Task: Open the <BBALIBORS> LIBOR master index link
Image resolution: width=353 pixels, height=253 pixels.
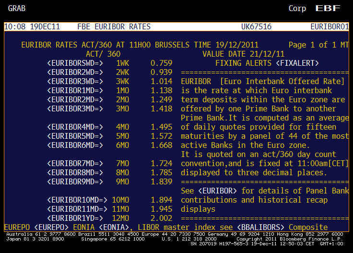Action: [261, 228]
